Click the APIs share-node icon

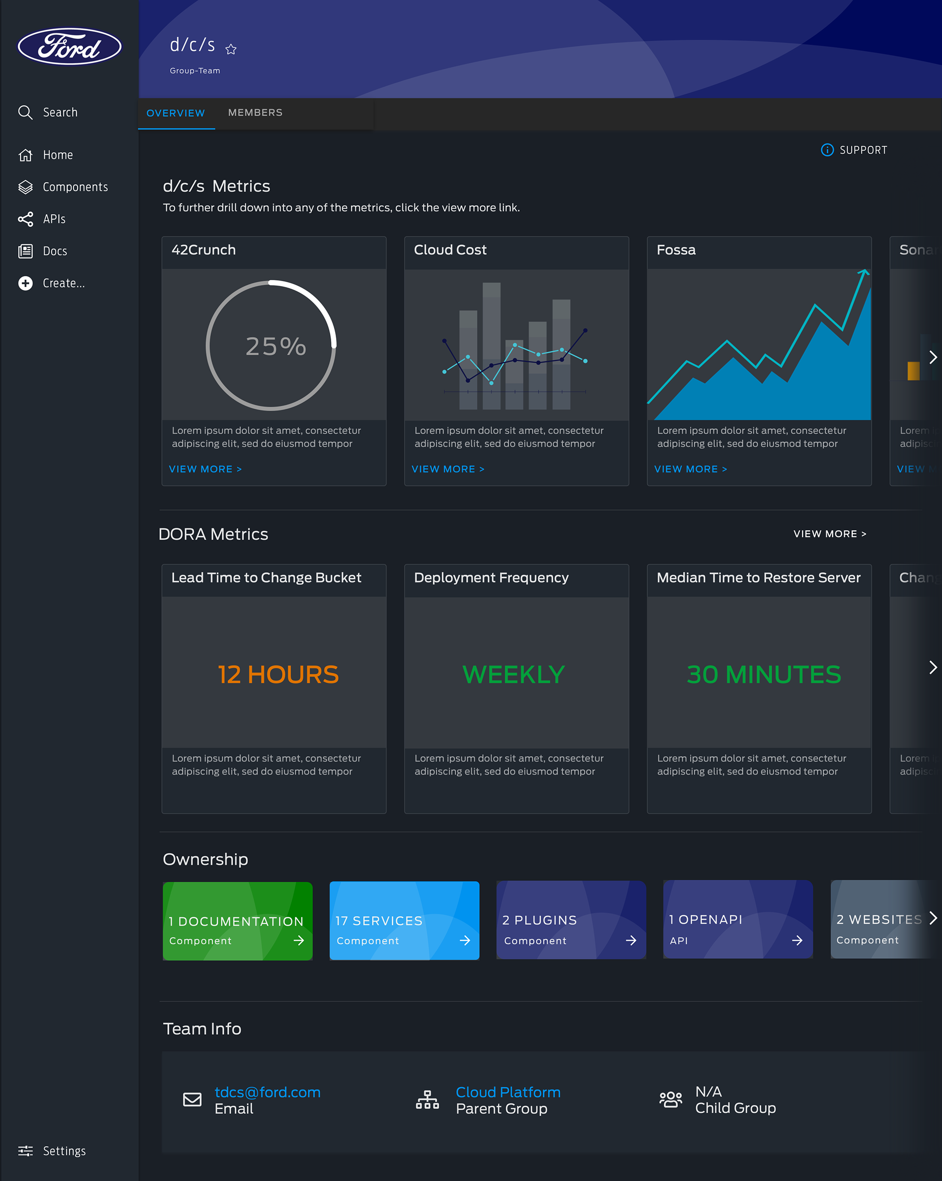click(25, 219)
